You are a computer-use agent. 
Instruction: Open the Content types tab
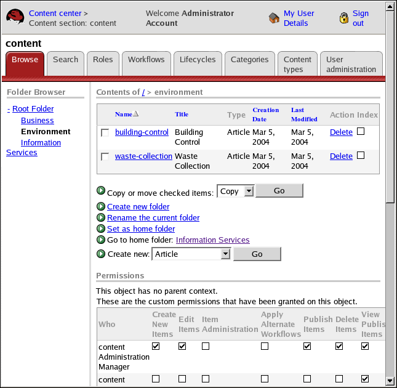tap(297, 63)
